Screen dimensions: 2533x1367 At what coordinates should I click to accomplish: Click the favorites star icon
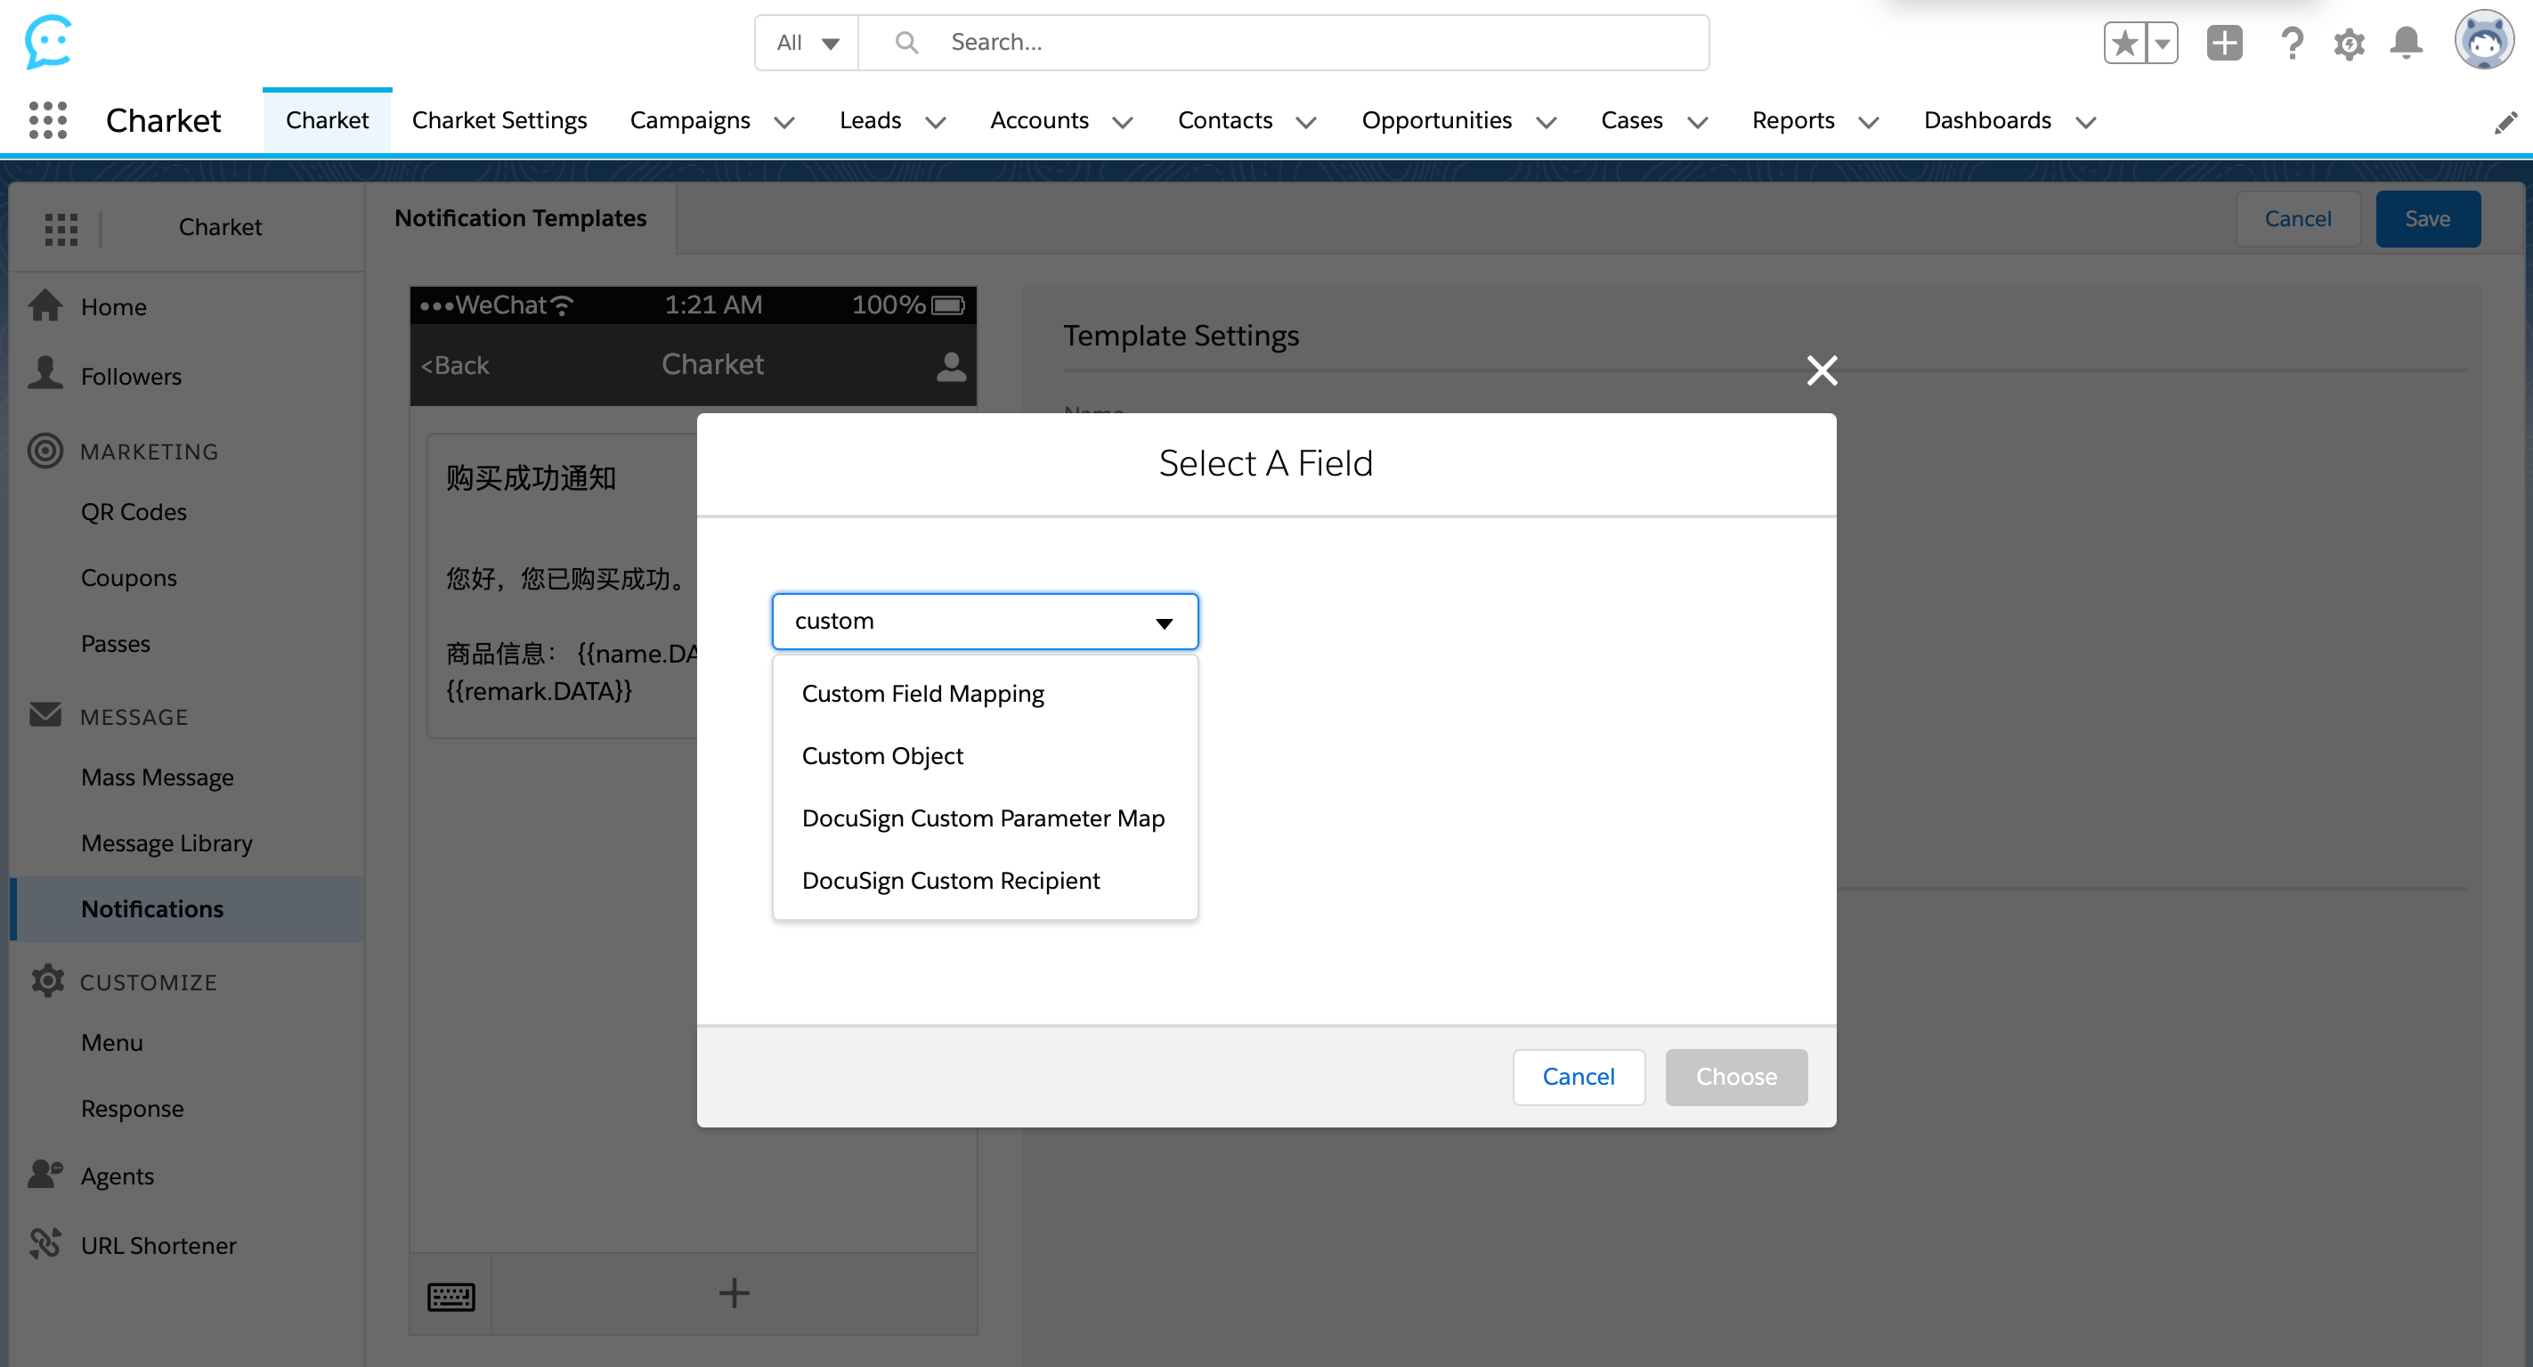coord(2125,44)
